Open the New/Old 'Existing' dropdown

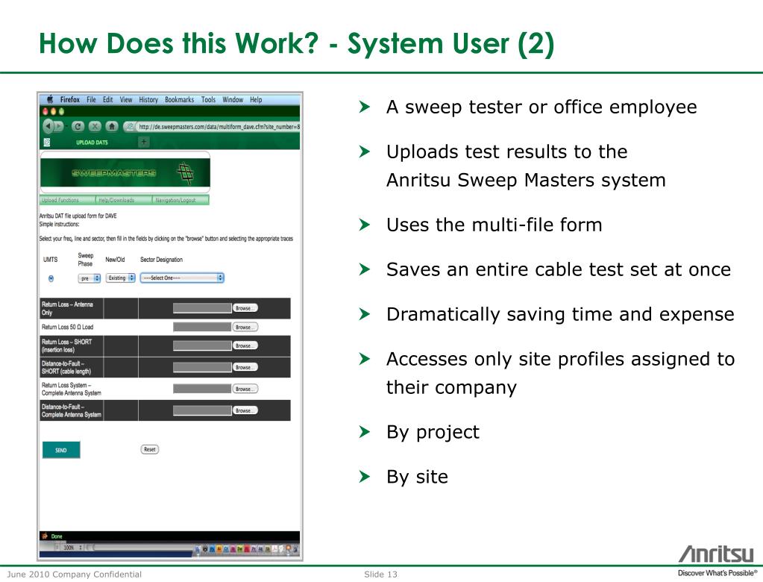tap(121, 278)
